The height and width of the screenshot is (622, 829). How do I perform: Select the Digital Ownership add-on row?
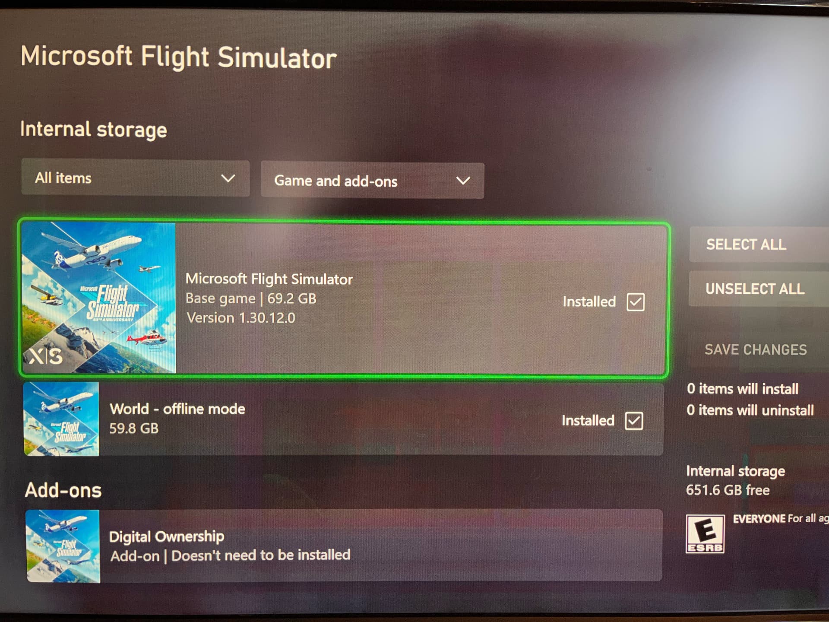[344, 546]
